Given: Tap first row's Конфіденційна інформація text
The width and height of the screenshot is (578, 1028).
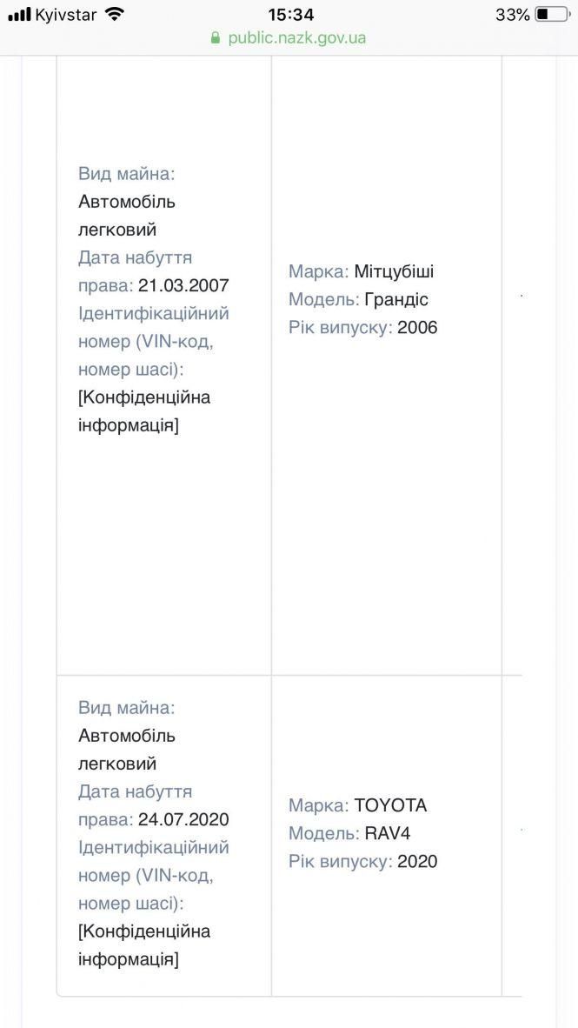Looking at the screenshot, I should coord(144,411).
